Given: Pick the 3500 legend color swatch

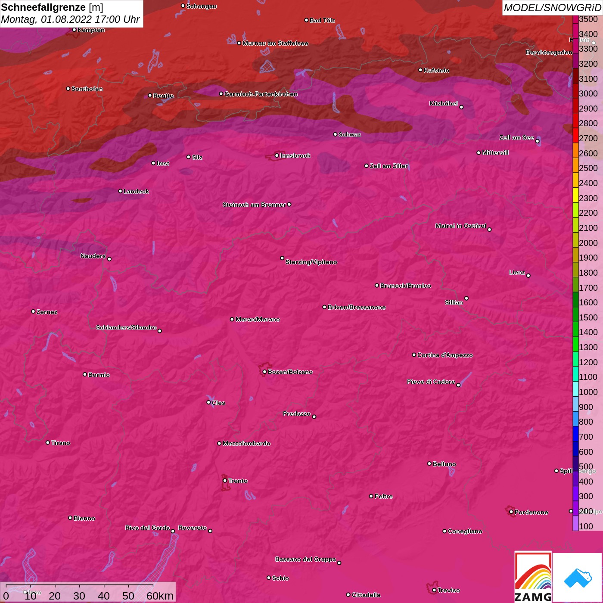Looking at the screenshot, I should tap(575, 19).
